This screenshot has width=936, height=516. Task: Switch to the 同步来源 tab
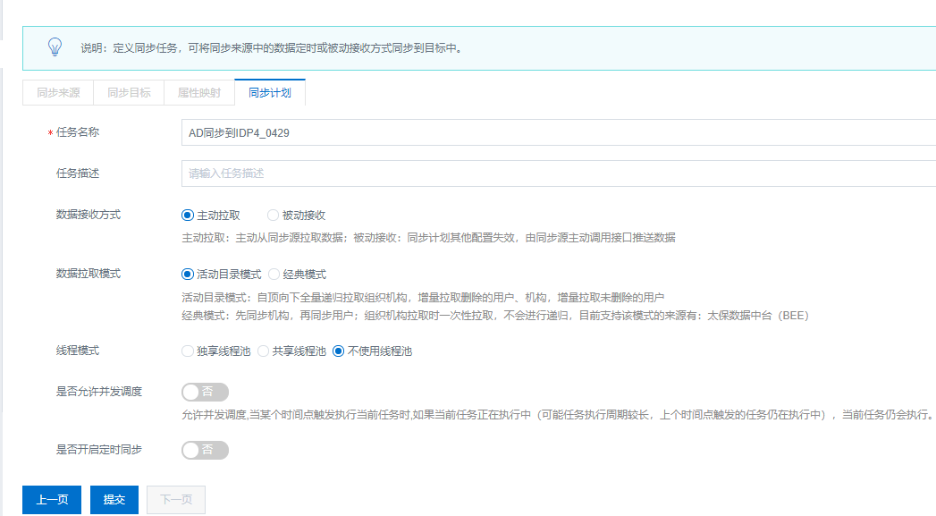[58, 93]
